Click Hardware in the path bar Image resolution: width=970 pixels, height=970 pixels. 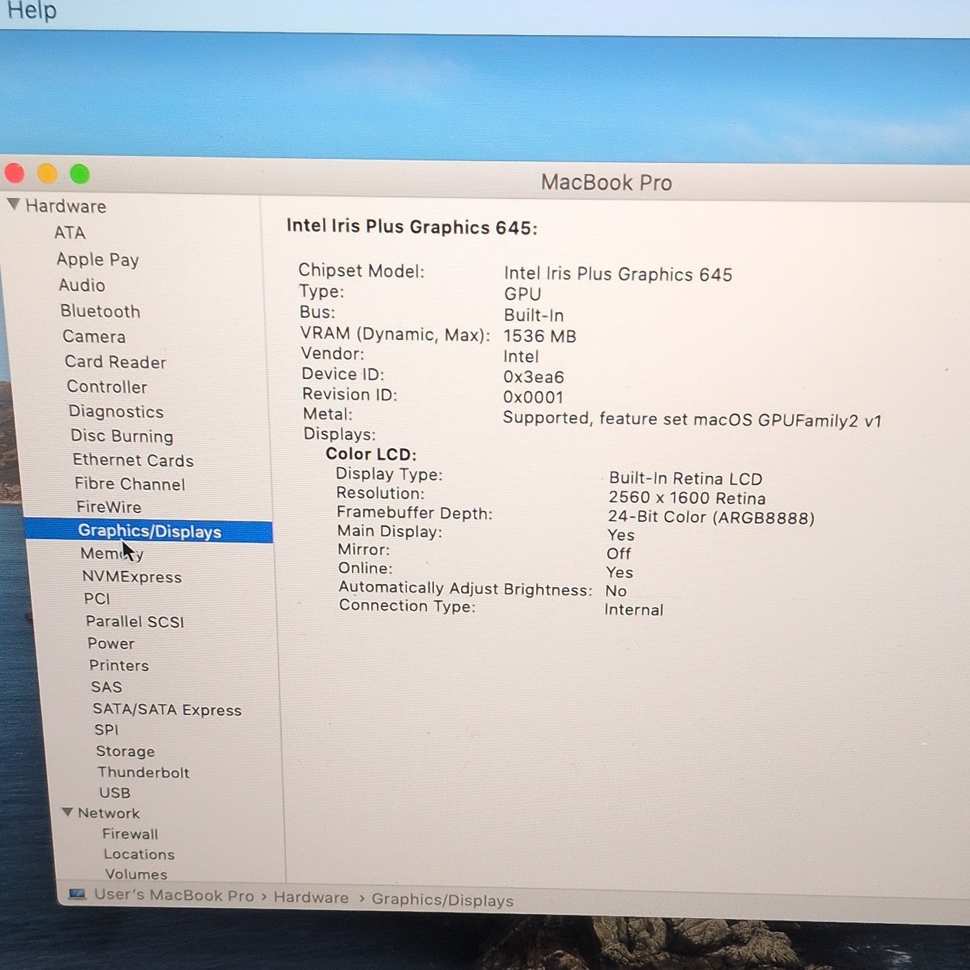coord(311,897)
